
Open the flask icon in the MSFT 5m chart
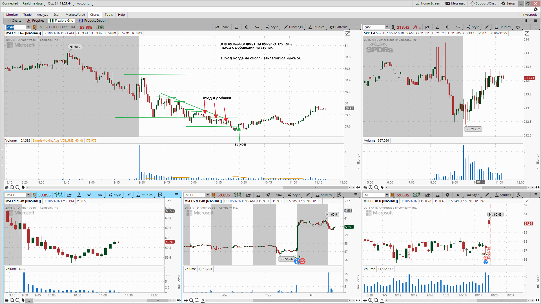(79, 195)
